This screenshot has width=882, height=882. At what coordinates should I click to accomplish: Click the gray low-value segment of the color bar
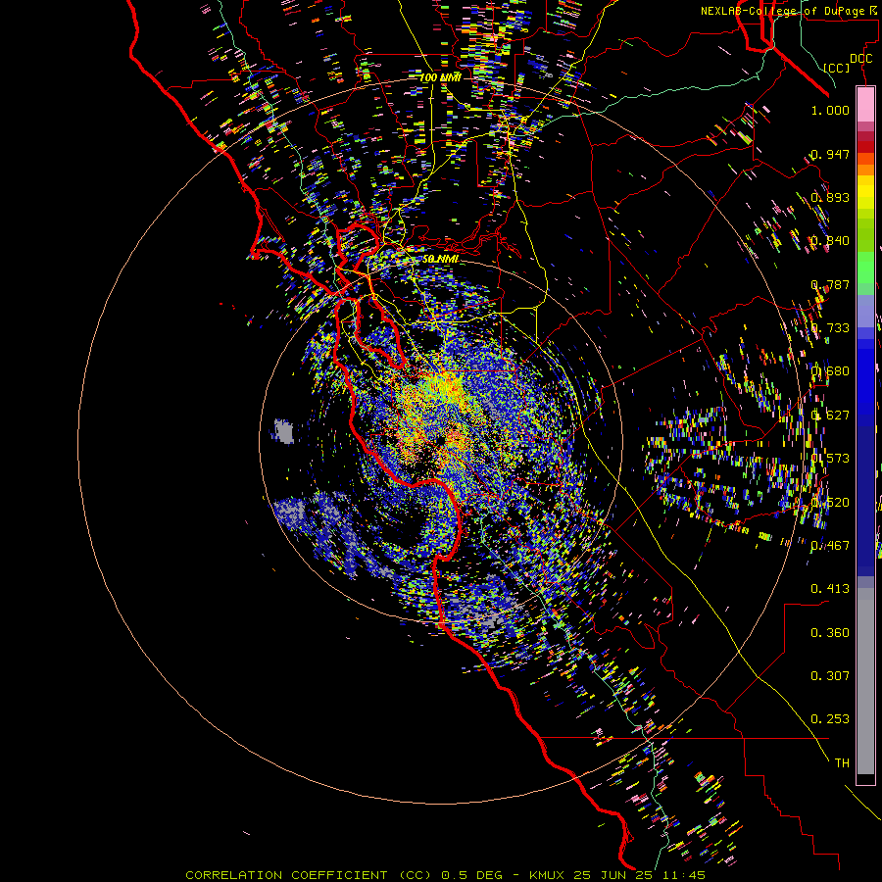click(865, 681)
